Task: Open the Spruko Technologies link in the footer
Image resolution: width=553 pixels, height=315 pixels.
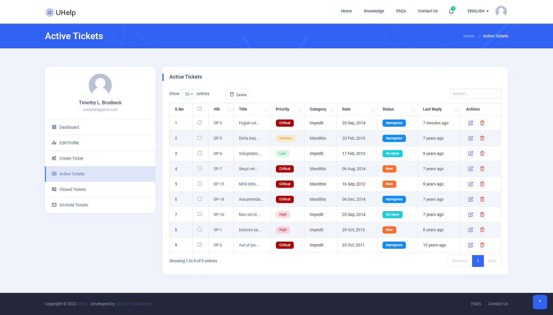Action: click(x=134, y=304)
